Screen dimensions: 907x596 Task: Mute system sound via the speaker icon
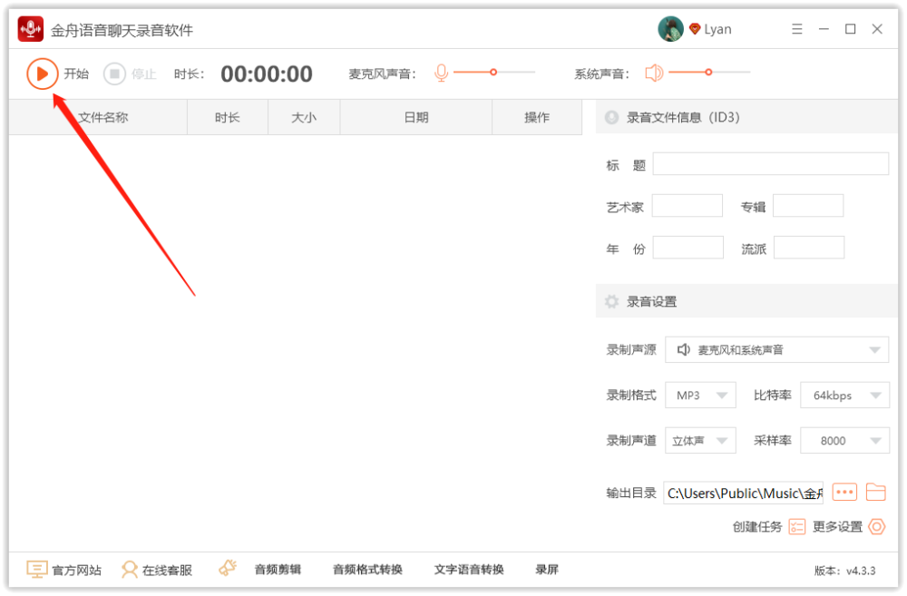pyautogui.click(x=654, y=73)
